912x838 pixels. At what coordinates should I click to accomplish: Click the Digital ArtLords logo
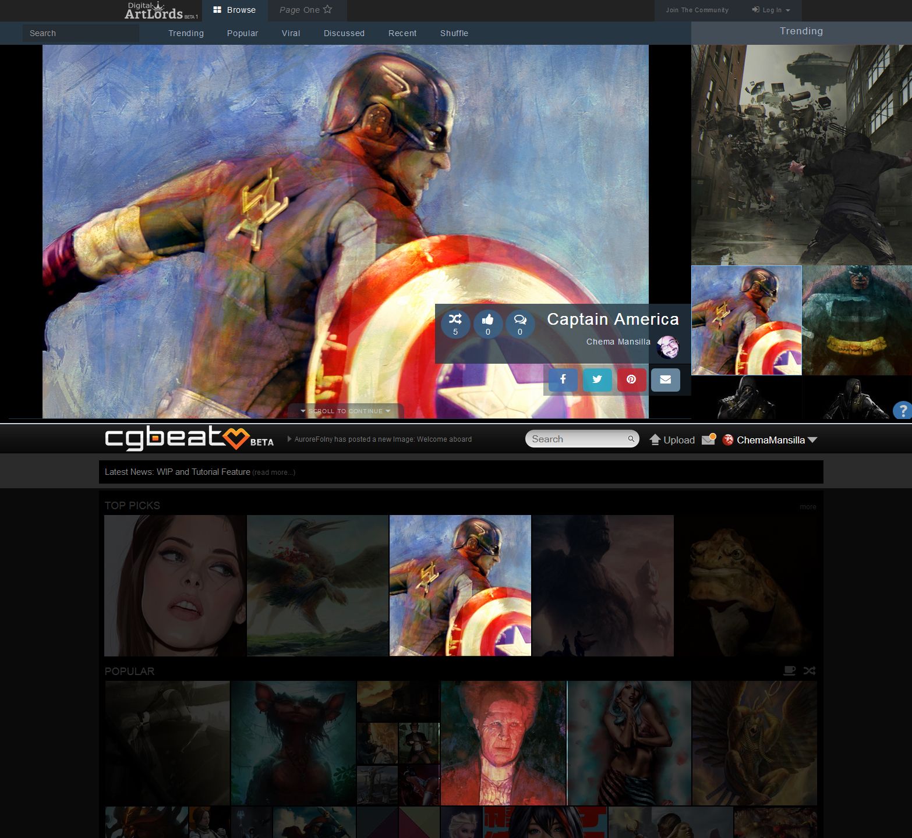click(x=161, y=10)
